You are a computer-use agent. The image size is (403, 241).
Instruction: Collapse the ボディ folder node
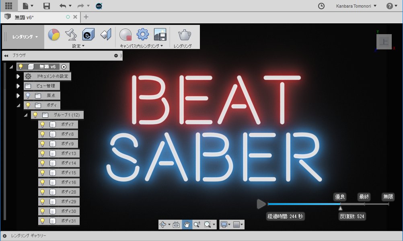click(18, 105)
